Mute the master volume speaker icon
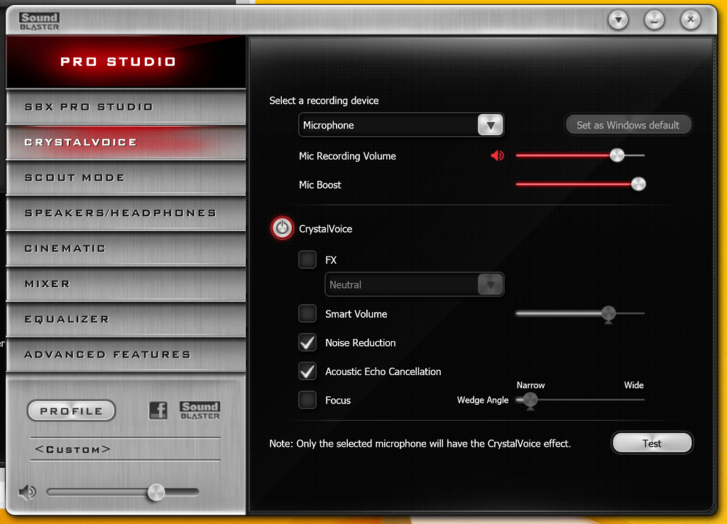Image resolution: width=727 pixels, height=524 pixels. pyautogui.click(x=27, y=491)
